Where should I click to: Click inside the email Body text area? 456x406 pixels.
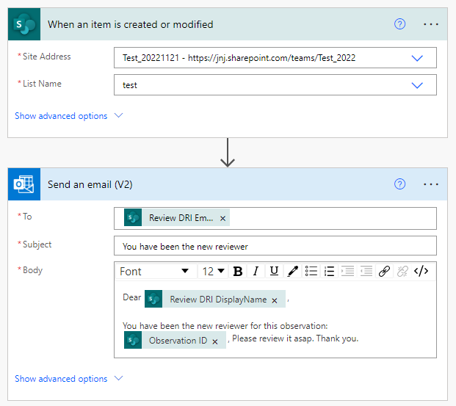275,319
